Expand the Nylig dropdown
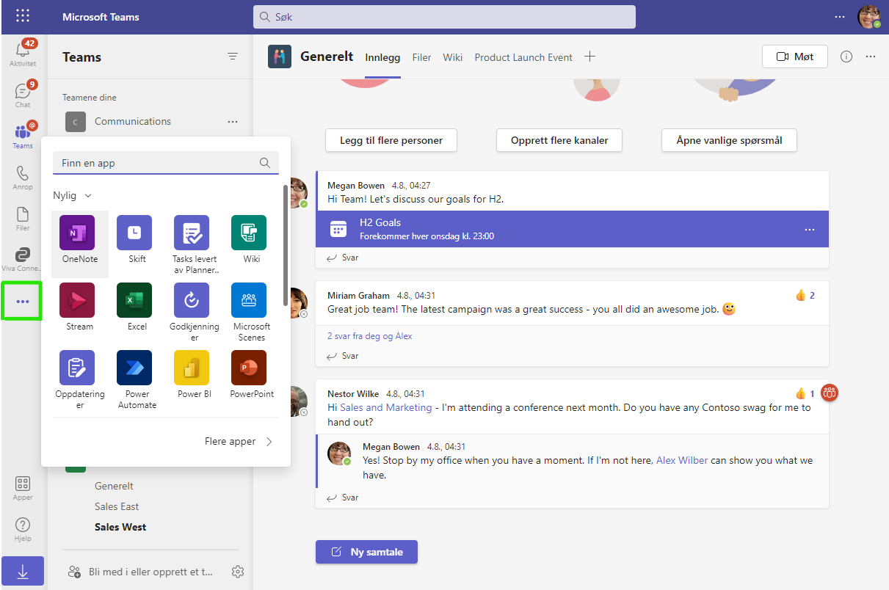The width and height of the screenshot is (889, 590). 70,195
